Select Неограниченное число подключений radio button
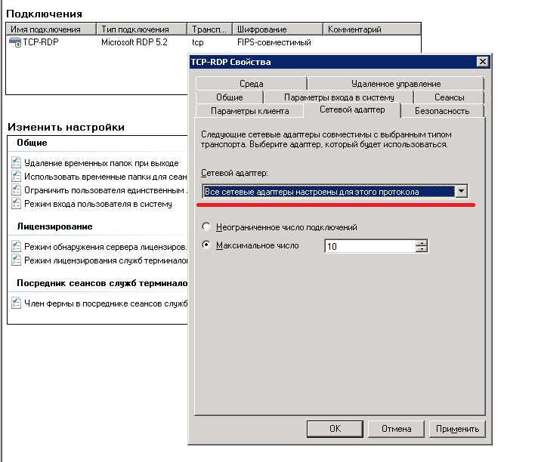 [206, 226]
